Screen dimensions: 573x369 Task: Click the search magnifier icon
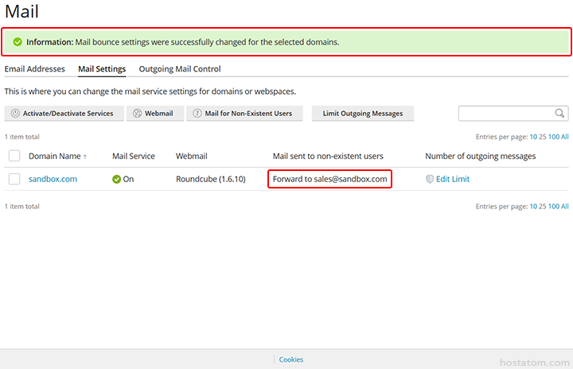560,114
